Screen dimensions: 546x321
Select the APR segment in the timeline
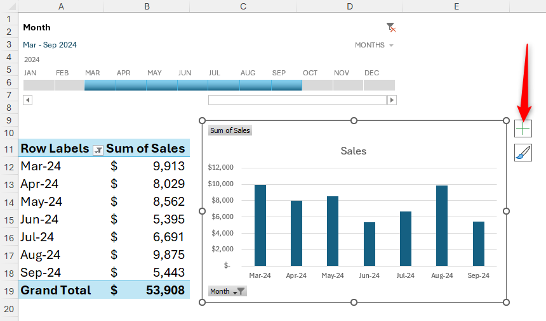point(131,85)
